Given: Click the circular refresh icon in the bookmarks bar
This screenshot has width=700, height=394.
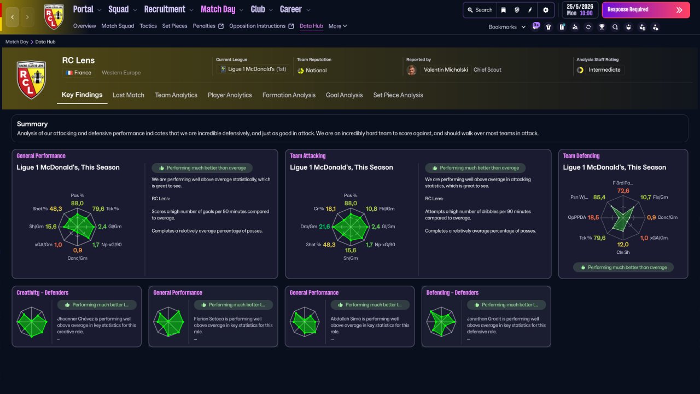Looking at the screenshot, I should (588, 27).
